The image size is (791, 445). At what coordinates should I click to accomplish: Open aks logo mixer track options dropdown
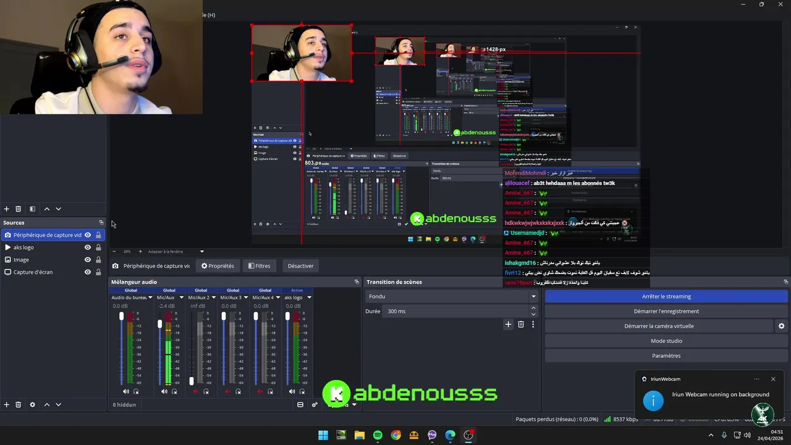coord(309,297)
